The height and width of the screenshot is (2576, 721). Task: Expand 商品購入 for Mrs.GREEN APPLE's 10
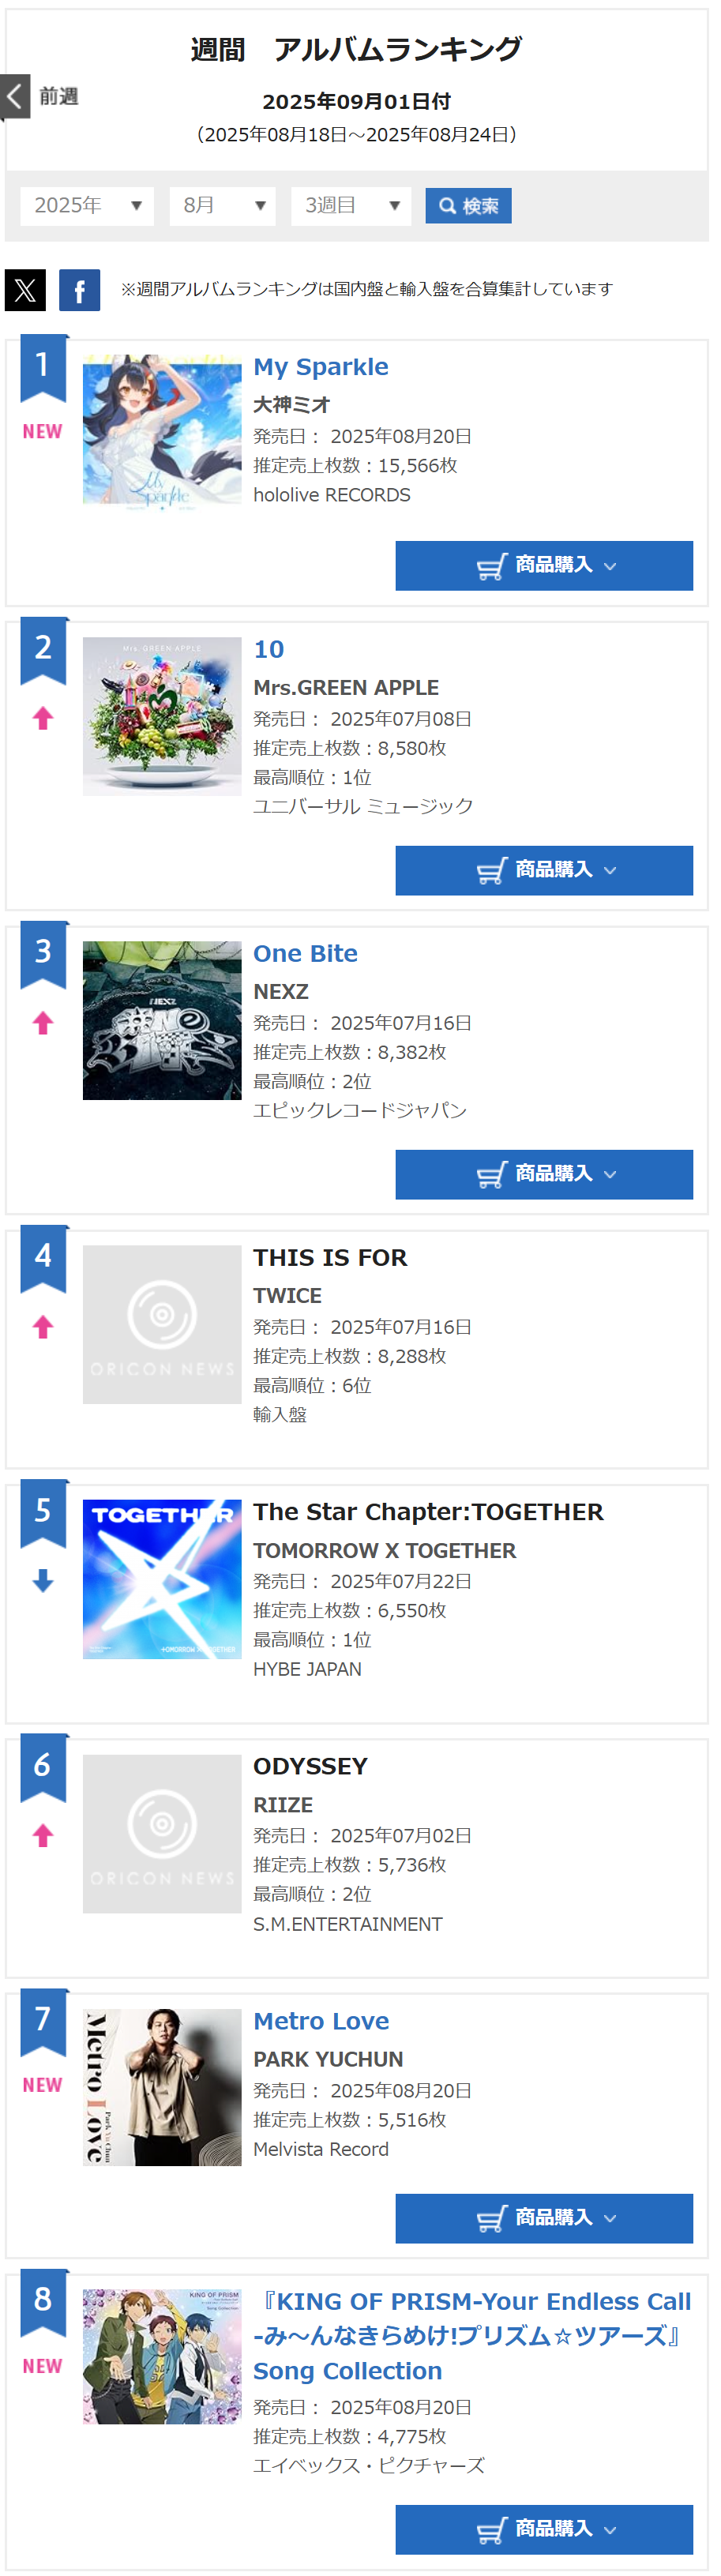pyautogui.click(x=544, y=871)
